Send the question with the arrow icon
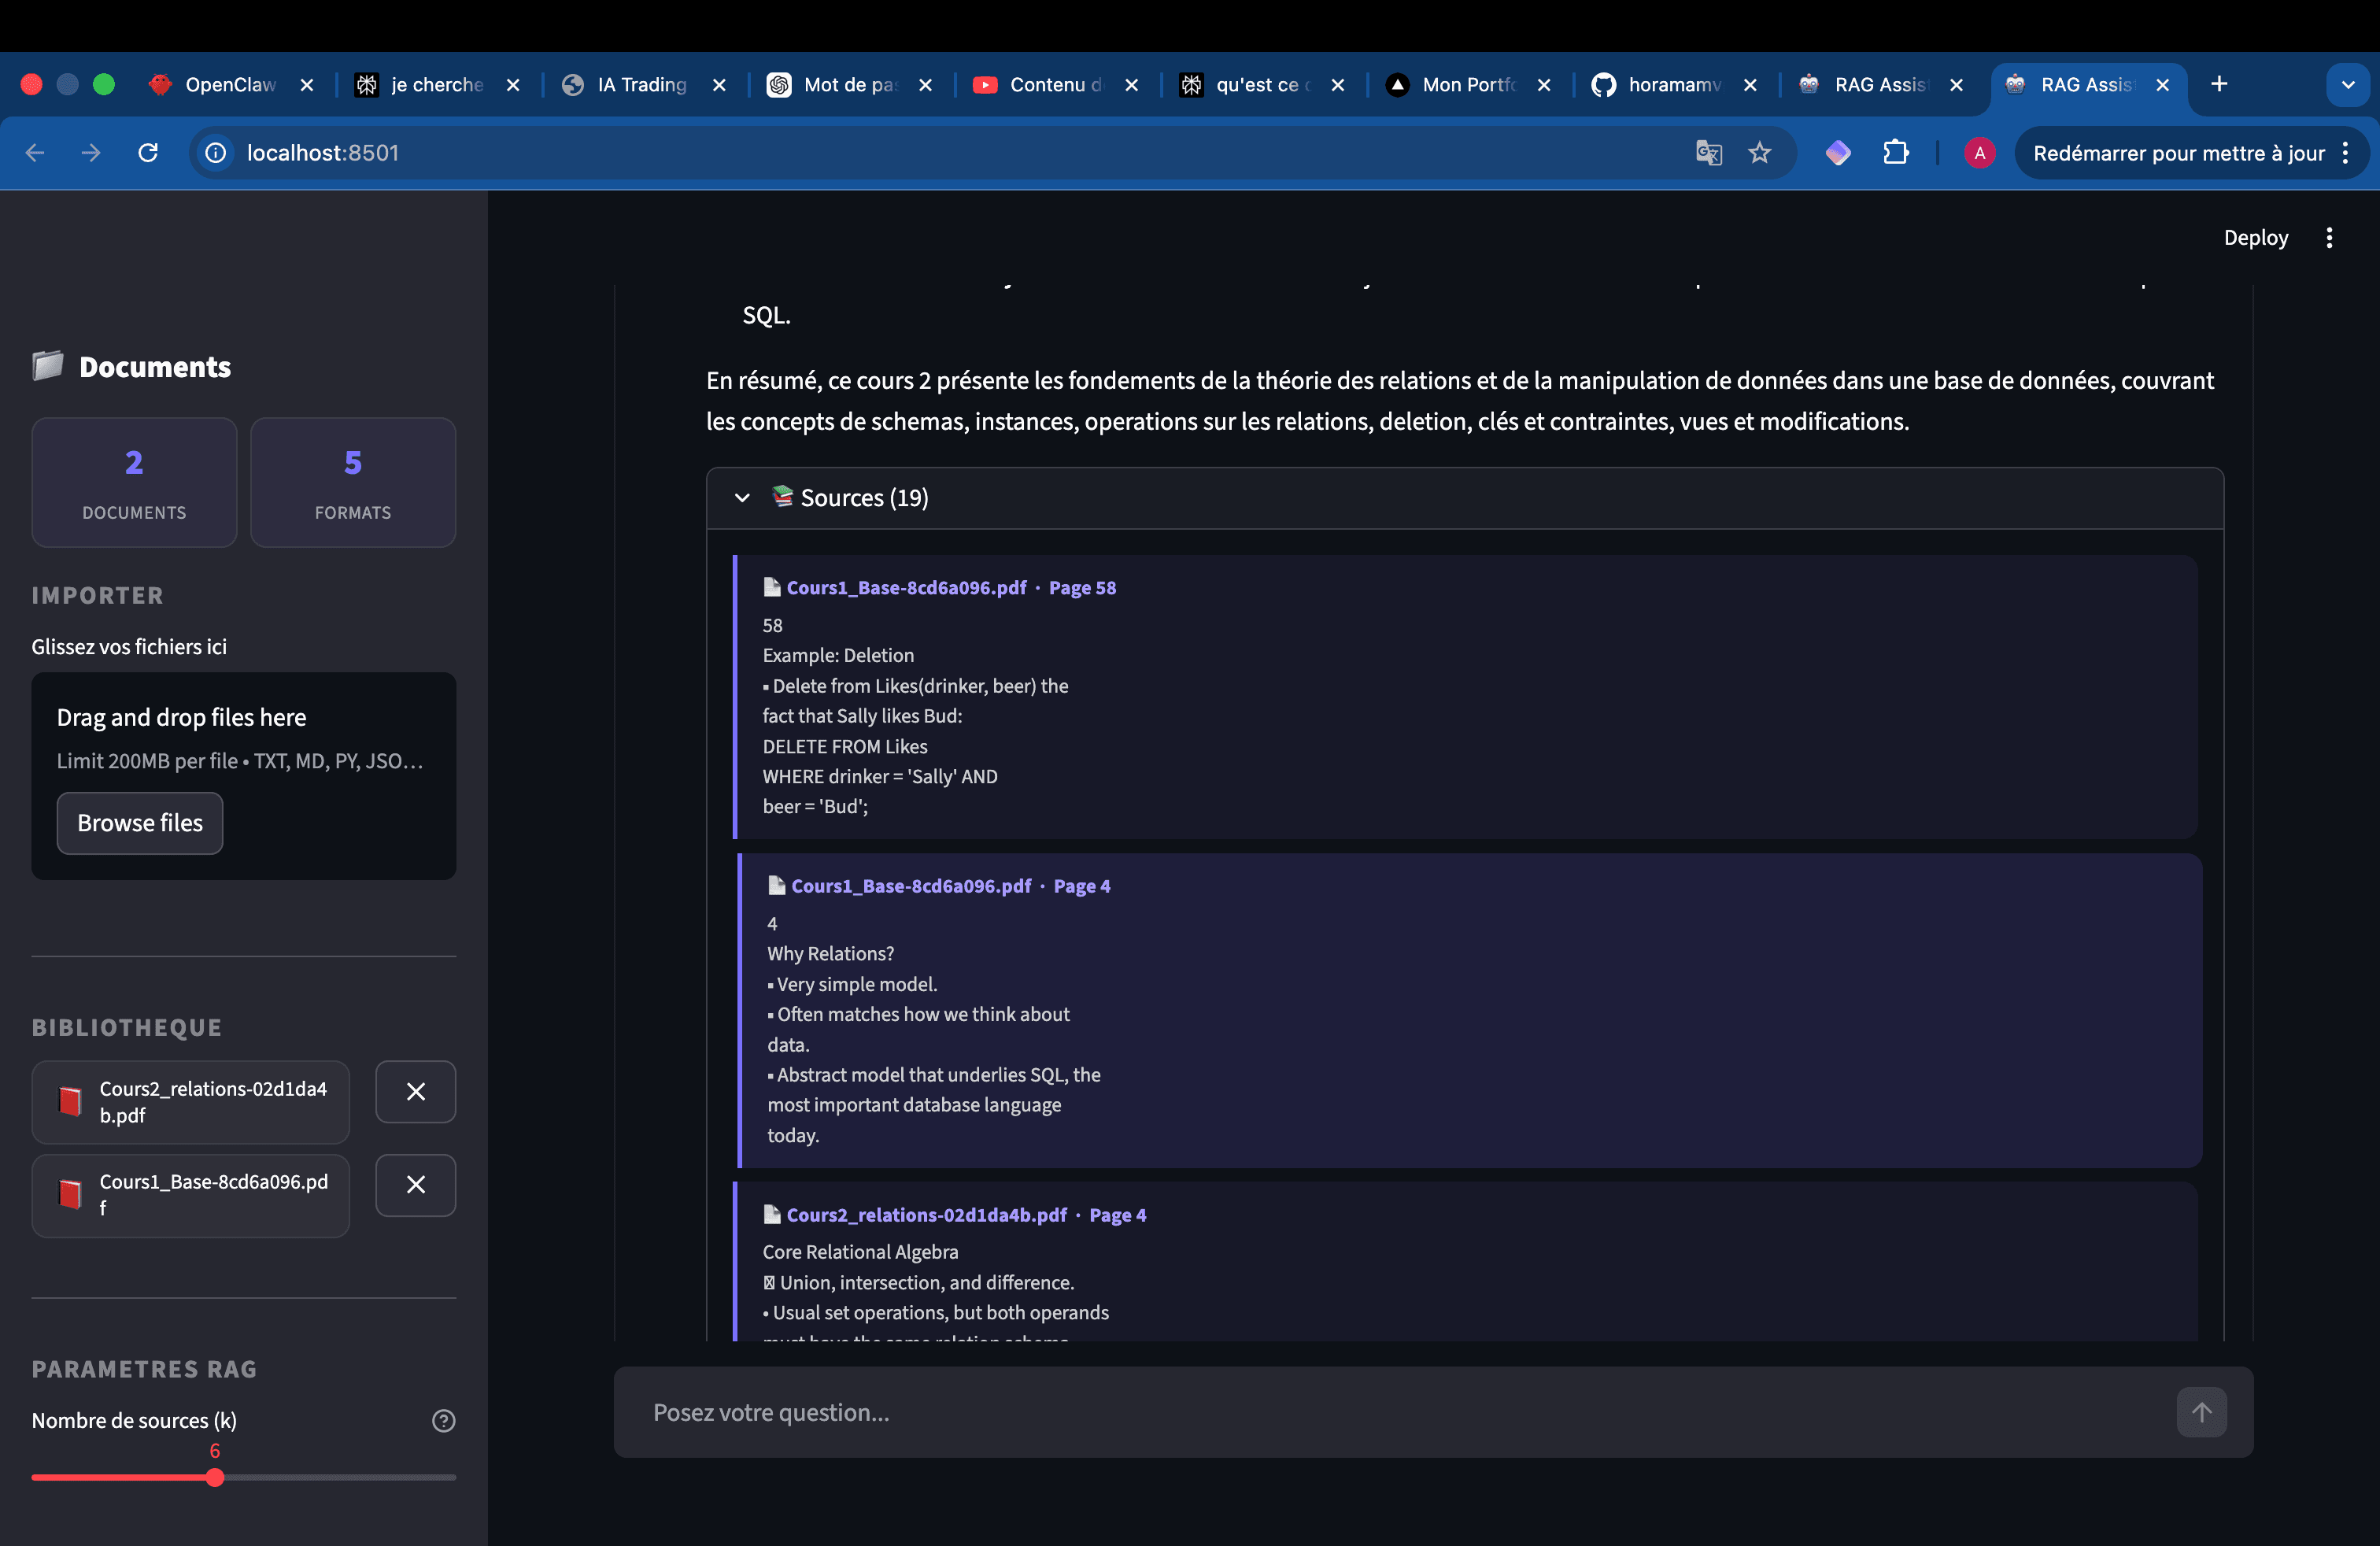The image size is (2380, 1546). click(x=2201, y=1412)
